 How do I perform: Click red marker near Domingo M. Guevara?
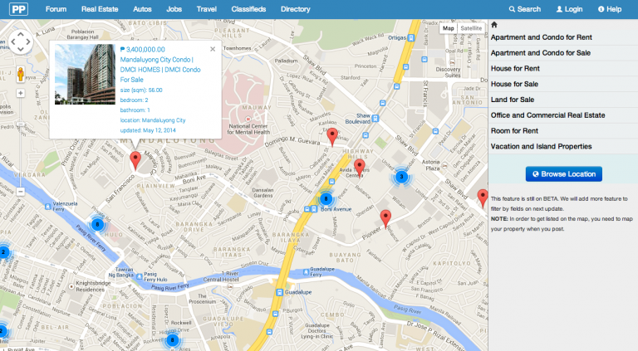[x=332, y=137]
